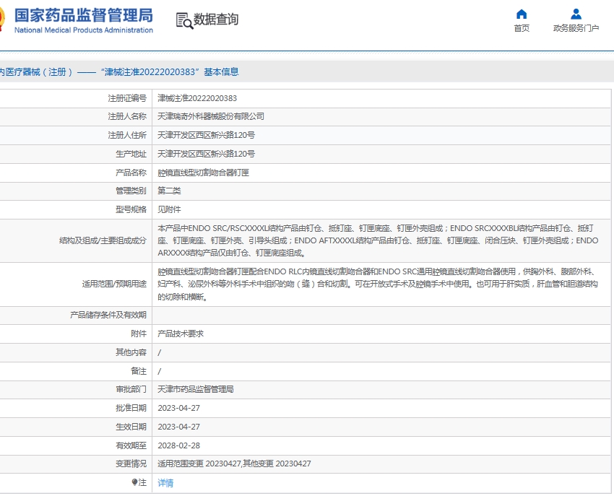Click the 有效期至 row label
Screen dimensions: 614x496
click(x=131, y=446)
